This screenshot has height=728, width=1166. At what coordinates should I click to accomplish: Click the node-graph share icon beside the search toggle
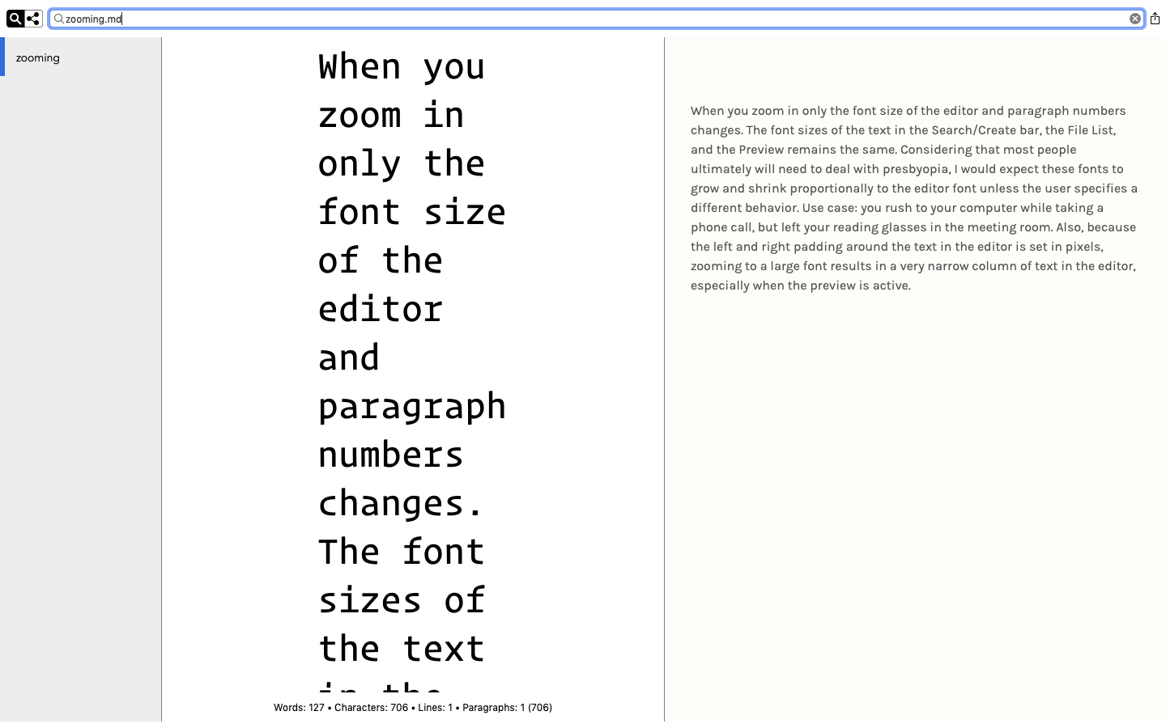(33, 19)
